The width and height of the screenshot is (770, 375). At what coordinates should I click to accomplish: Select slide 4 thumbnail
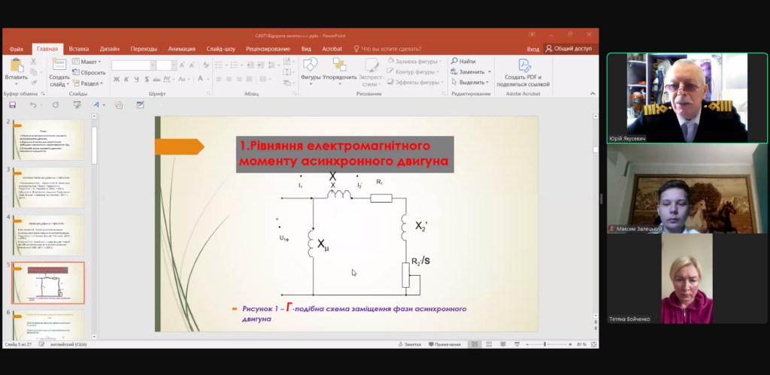click(48, 234)
